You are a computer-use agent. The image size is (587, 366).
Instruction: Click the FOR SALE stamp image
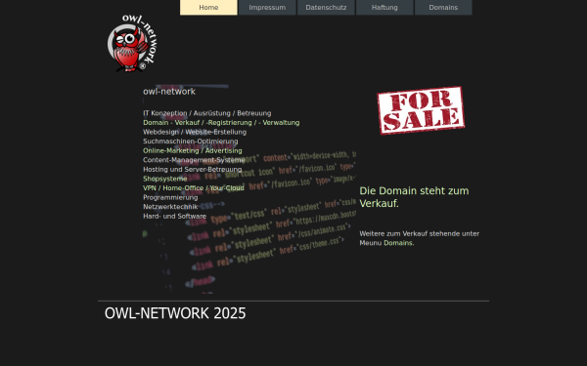point(421,110)
